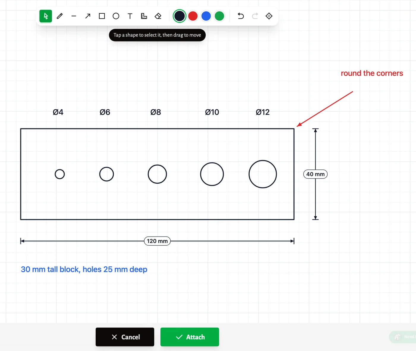Select the Ø6 label
The width and height of the screenshot is (416, 351).
coord(105,112)
